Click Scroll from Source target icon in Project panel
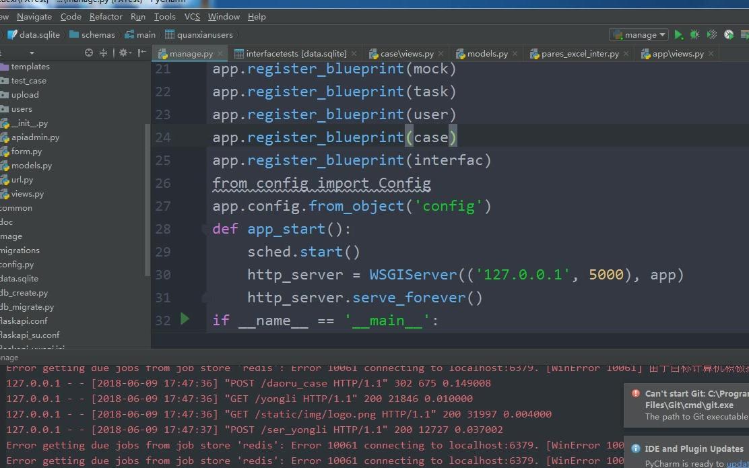This screenshot has height=468, width=749. coord(89,53)
